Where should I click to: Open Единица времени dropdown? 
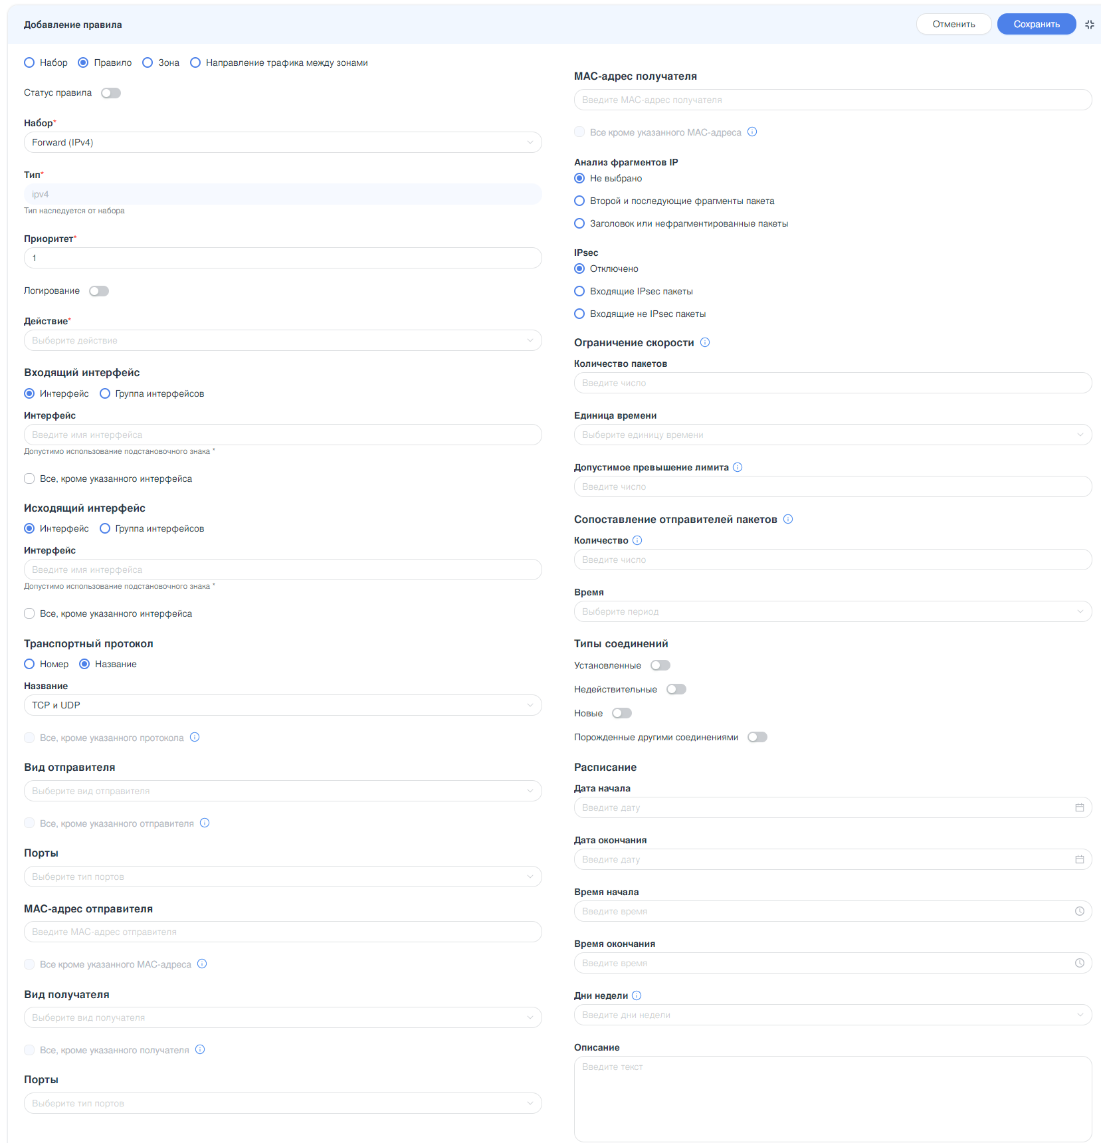[x=833, y=435]
